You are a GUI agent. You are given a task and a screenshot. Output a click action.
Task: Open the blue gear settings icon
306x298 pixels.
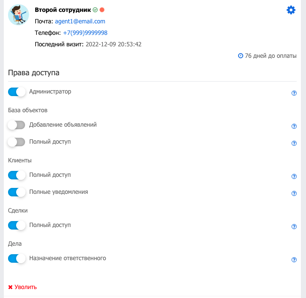click(291, 10)
